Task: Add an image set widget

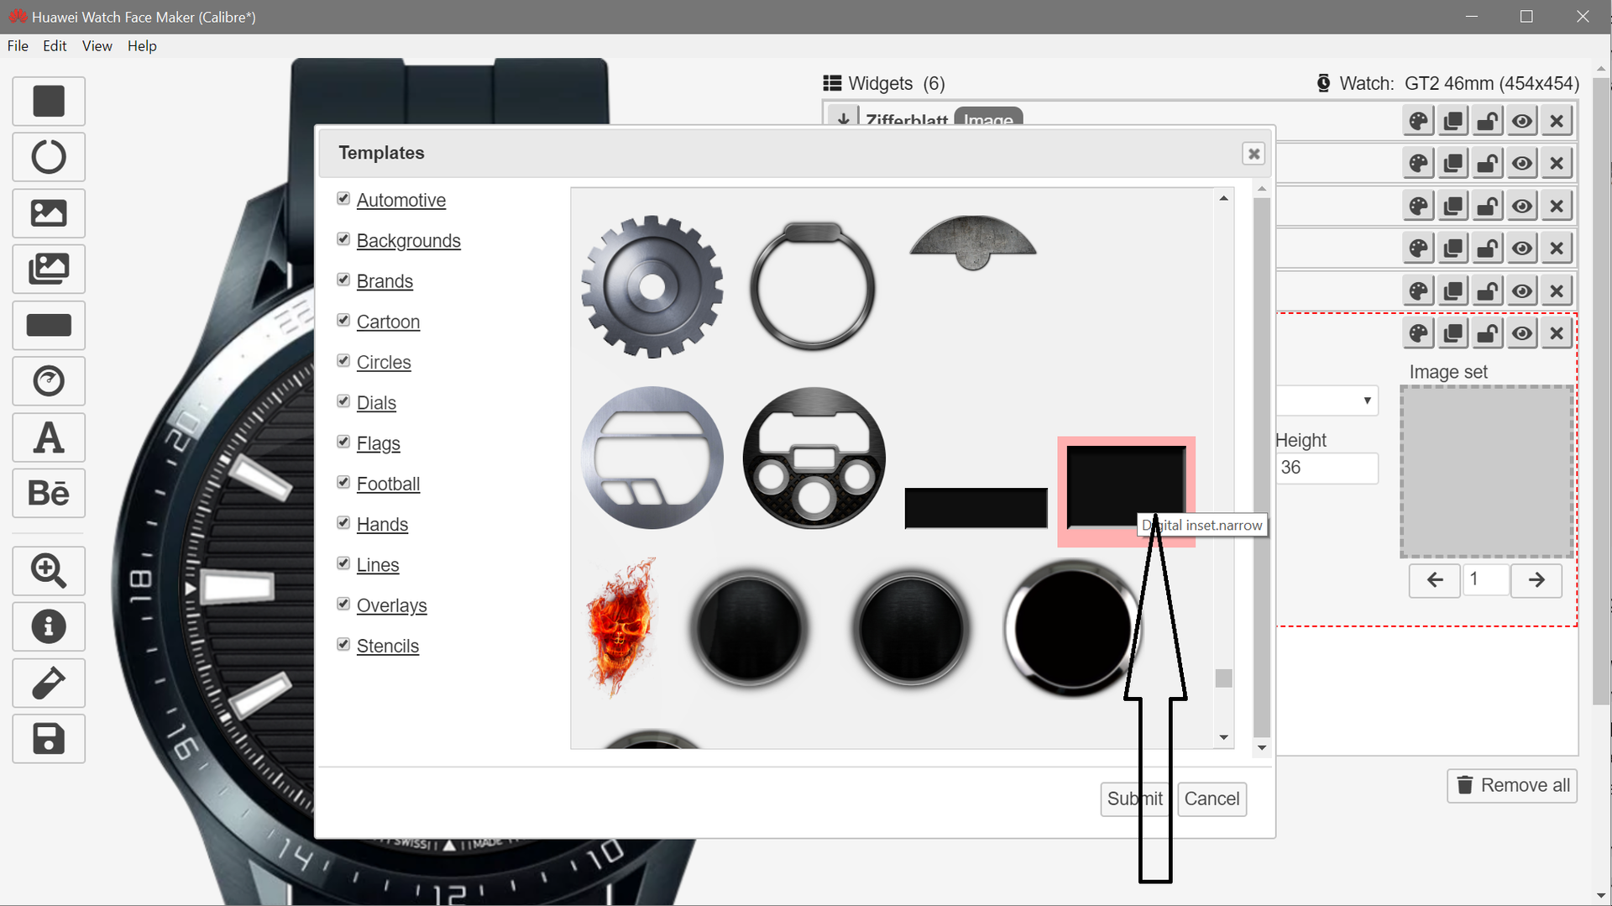Action: pyautogui.click(x=49, y=269)
